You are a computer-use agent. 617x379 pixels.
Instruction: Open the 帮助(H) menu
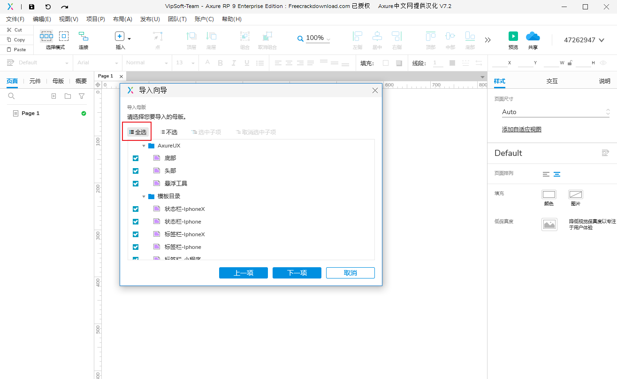click(232, 19)
